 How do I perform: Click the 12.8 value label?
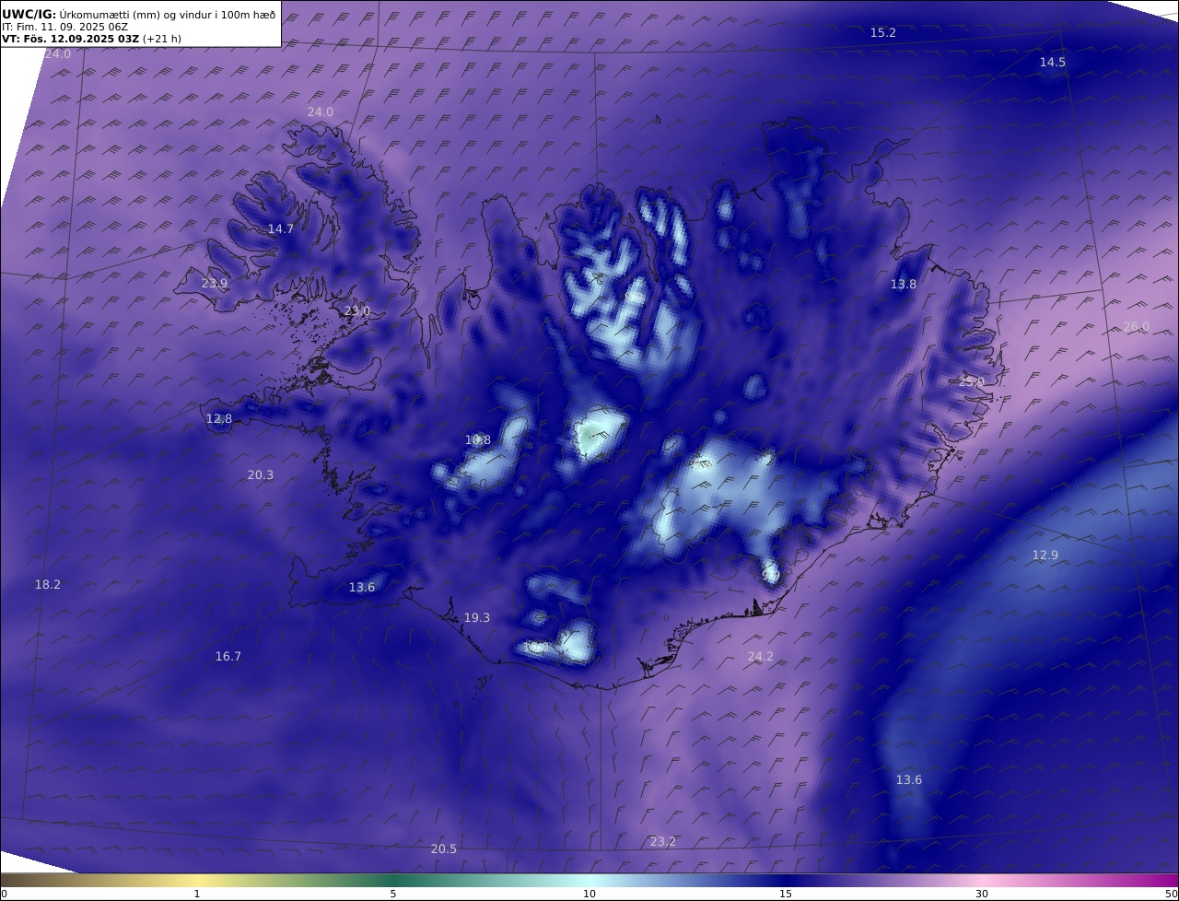tap(219, 418)
